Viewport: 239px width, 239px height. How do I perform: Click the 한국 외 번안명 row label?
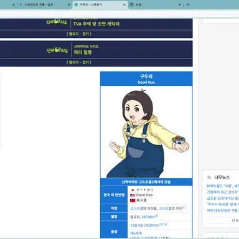point(114,195)
